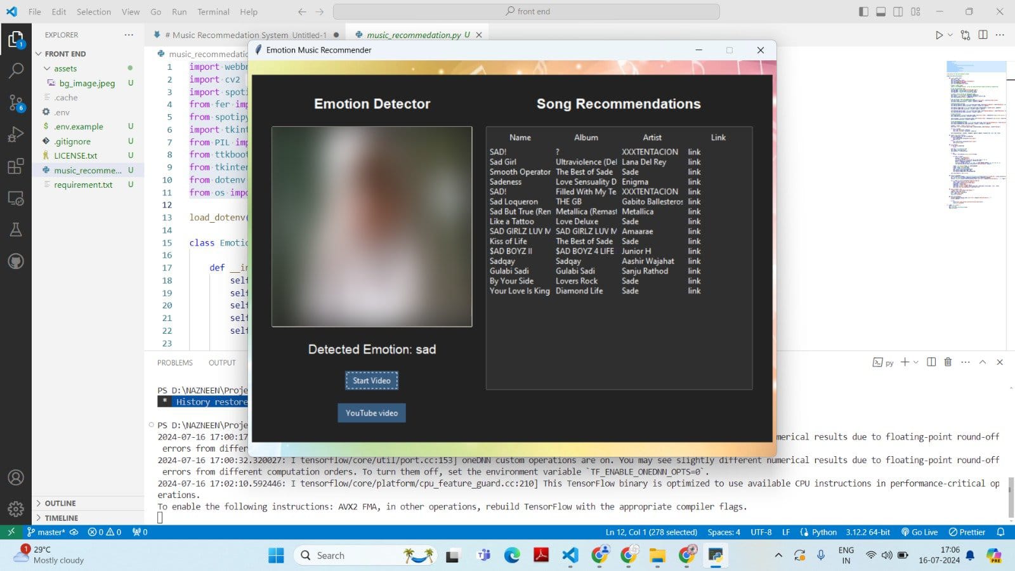The height and width of the screenshot is (571, 1015).
Task: Open the Extensions view
Action: coord(16,166)
